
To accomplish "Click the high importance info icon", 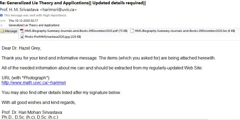I will pos(1,15).
